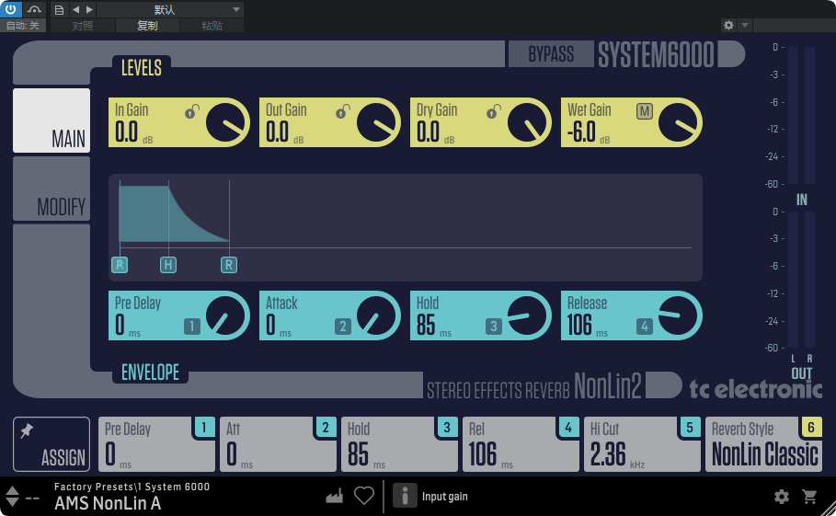The height and width of the screenshot is (516, 836).
Task: Click the tc electronic logo
Action: pyautogui.click(x=756, y=389)
